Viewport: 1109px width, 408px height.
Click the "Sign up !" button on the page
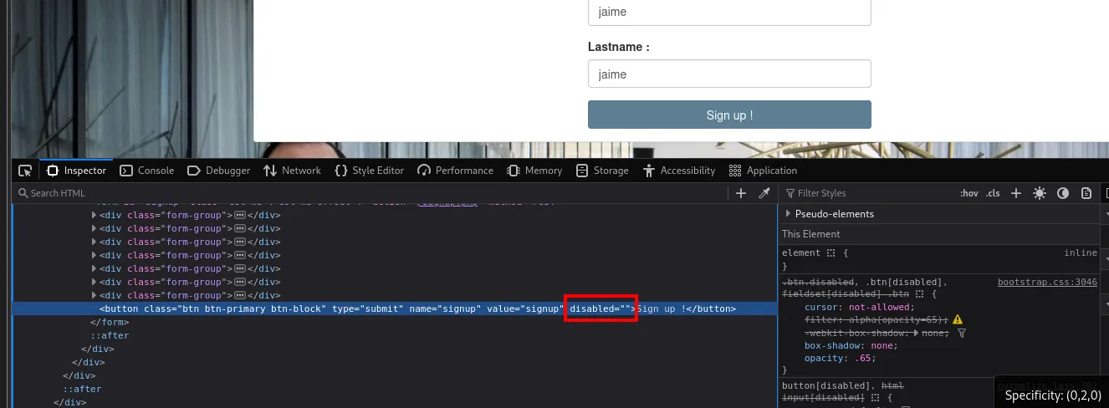729,115
